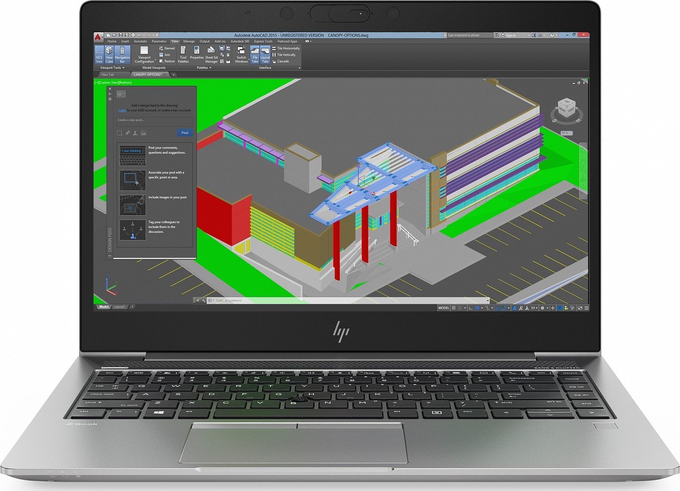The height and width of the screenshot is (491, 680).
Task: Open the Properties palette
Action: pyautogui.click(x=197, y=54)
